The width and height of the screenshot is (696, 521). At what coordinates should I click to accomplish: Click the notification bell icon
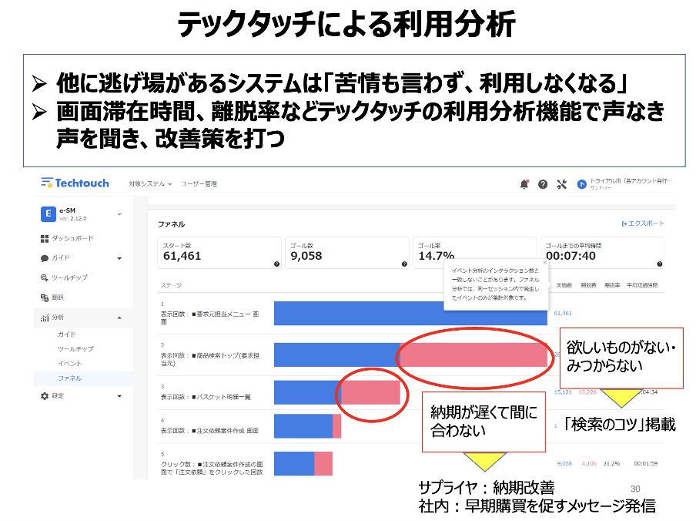click(524, 184)
